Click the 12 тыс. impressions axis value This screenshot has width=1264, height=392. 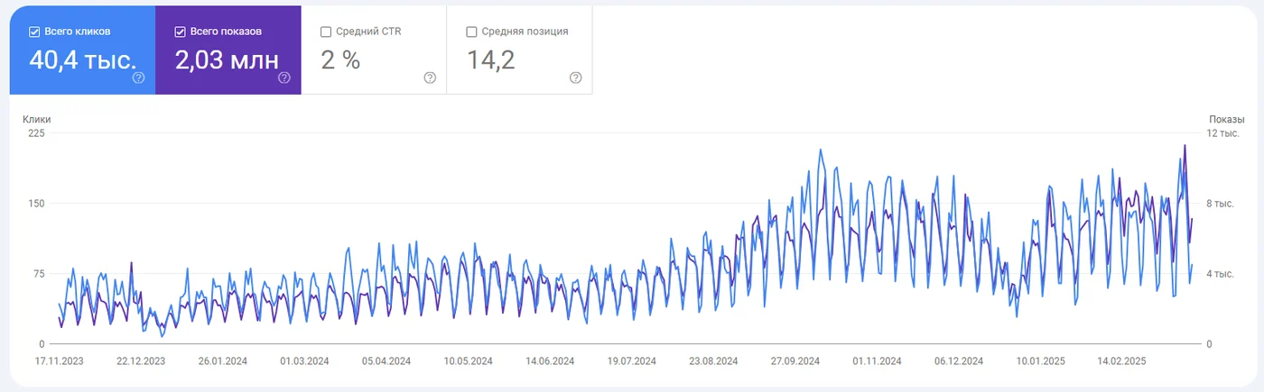pyautogui.click(x=1223, y=133)
